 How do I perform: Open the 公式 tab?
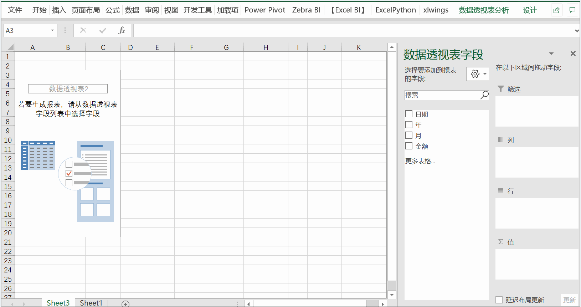pyautogui.click(x=113, y=10)
